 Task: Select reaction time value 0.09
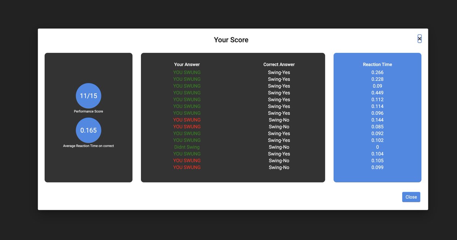pos(377,86)
